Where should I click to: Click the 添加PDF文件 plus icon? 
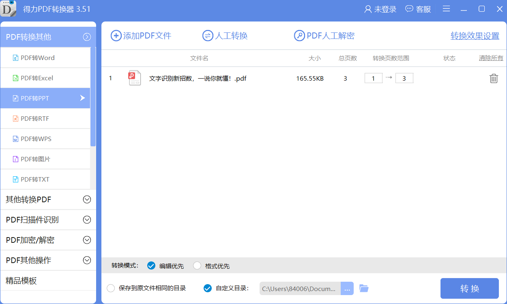coord(116,36)
